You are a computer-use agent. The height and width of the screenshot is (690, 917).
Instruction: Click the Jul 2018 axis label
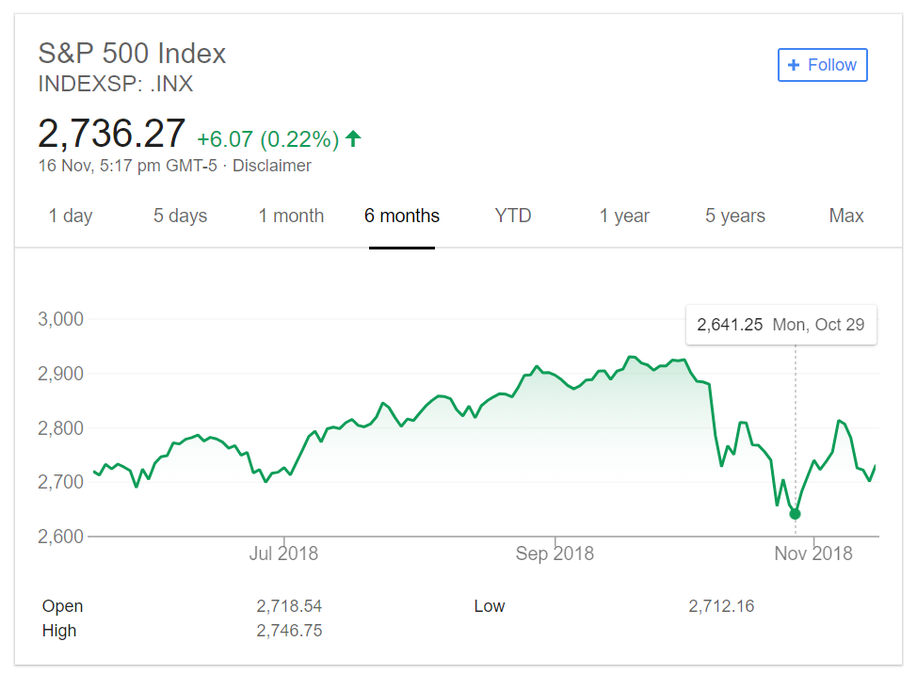[283, 554]
